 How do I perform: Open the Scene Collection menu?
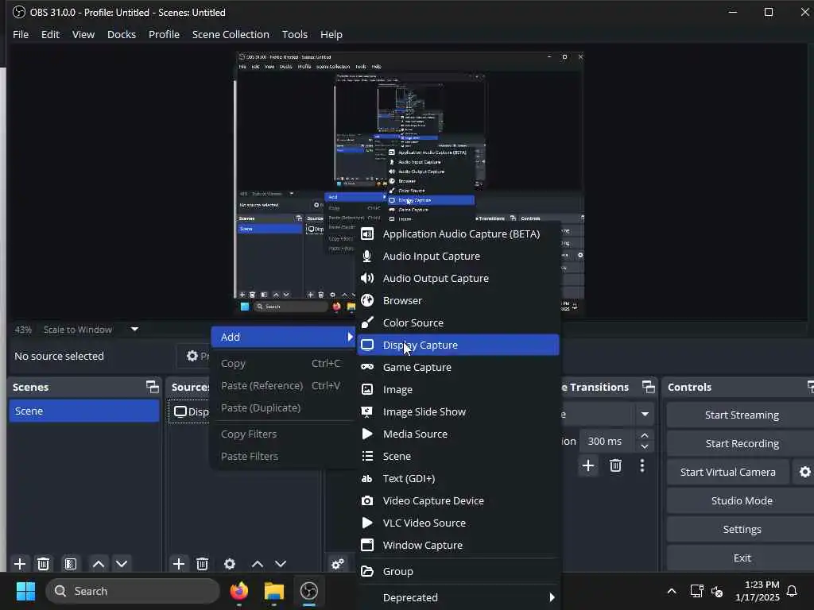[x=231, y=34]
